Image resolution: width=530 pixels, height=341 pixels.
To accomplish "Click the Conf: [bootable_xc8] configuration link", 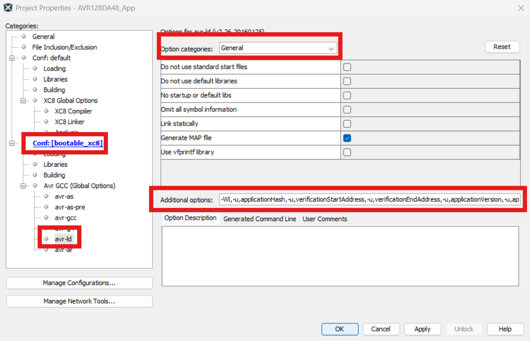I will (68, 143).
